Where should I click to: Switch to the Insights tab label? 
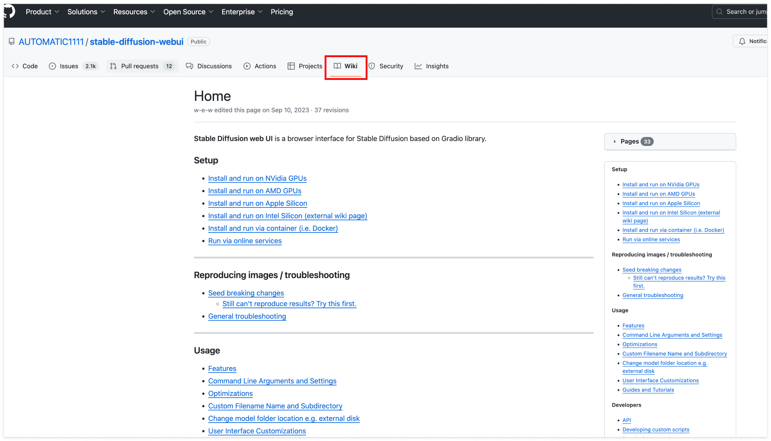click(x=437, y=66)
